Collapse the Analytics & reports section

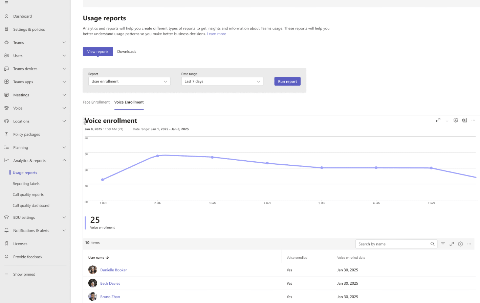(64, 160)
